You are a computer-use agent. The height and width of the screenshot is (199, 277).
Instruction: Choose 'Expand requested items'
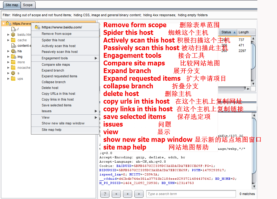(65, 76)
